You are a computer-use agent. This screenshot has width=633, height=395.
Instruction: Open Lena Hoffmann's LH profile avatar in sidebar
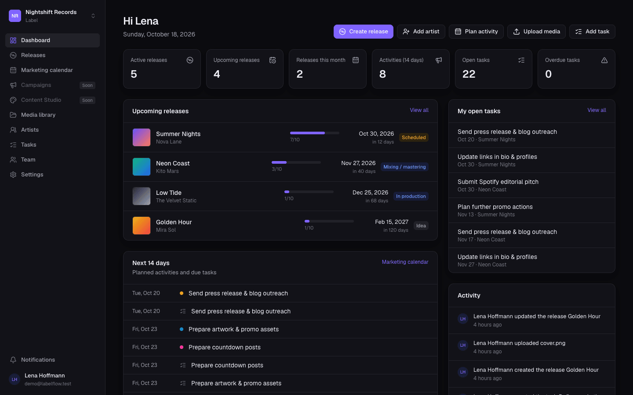point(15,379)
